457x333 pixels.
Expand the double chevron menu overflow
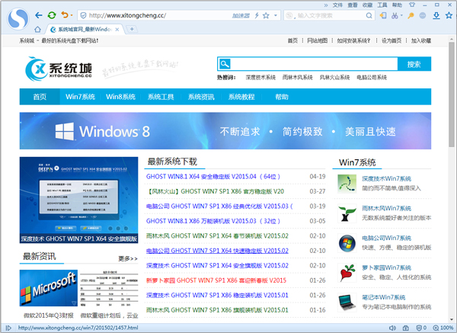point(326,5)
